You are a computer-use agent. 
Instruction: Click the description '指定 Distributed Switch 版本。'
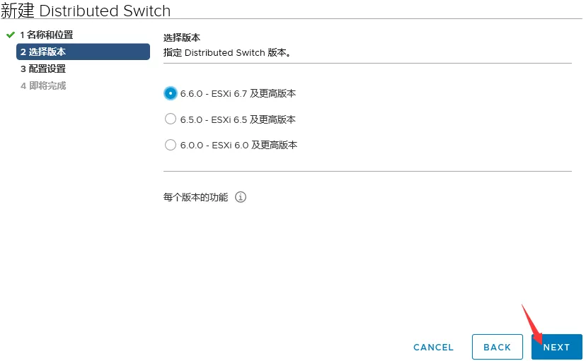click(x=227, y=52)
